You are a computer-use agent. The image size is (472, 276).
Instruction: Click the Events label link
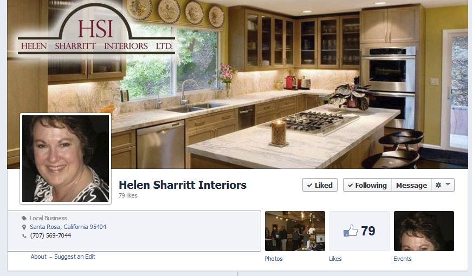pyautogui.click(x=402, y=259)
